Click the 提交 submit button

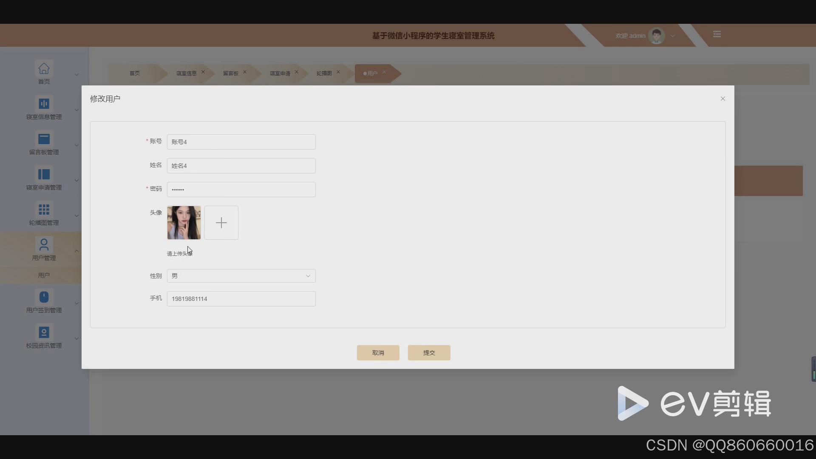tap(429, 353)
